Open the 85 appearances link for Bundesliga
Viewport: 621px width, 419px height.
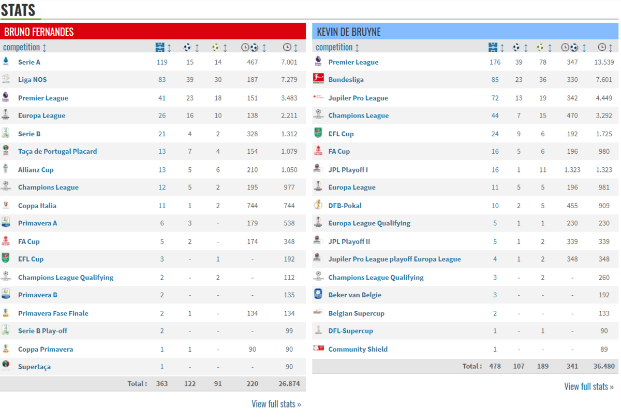point(495,80)
